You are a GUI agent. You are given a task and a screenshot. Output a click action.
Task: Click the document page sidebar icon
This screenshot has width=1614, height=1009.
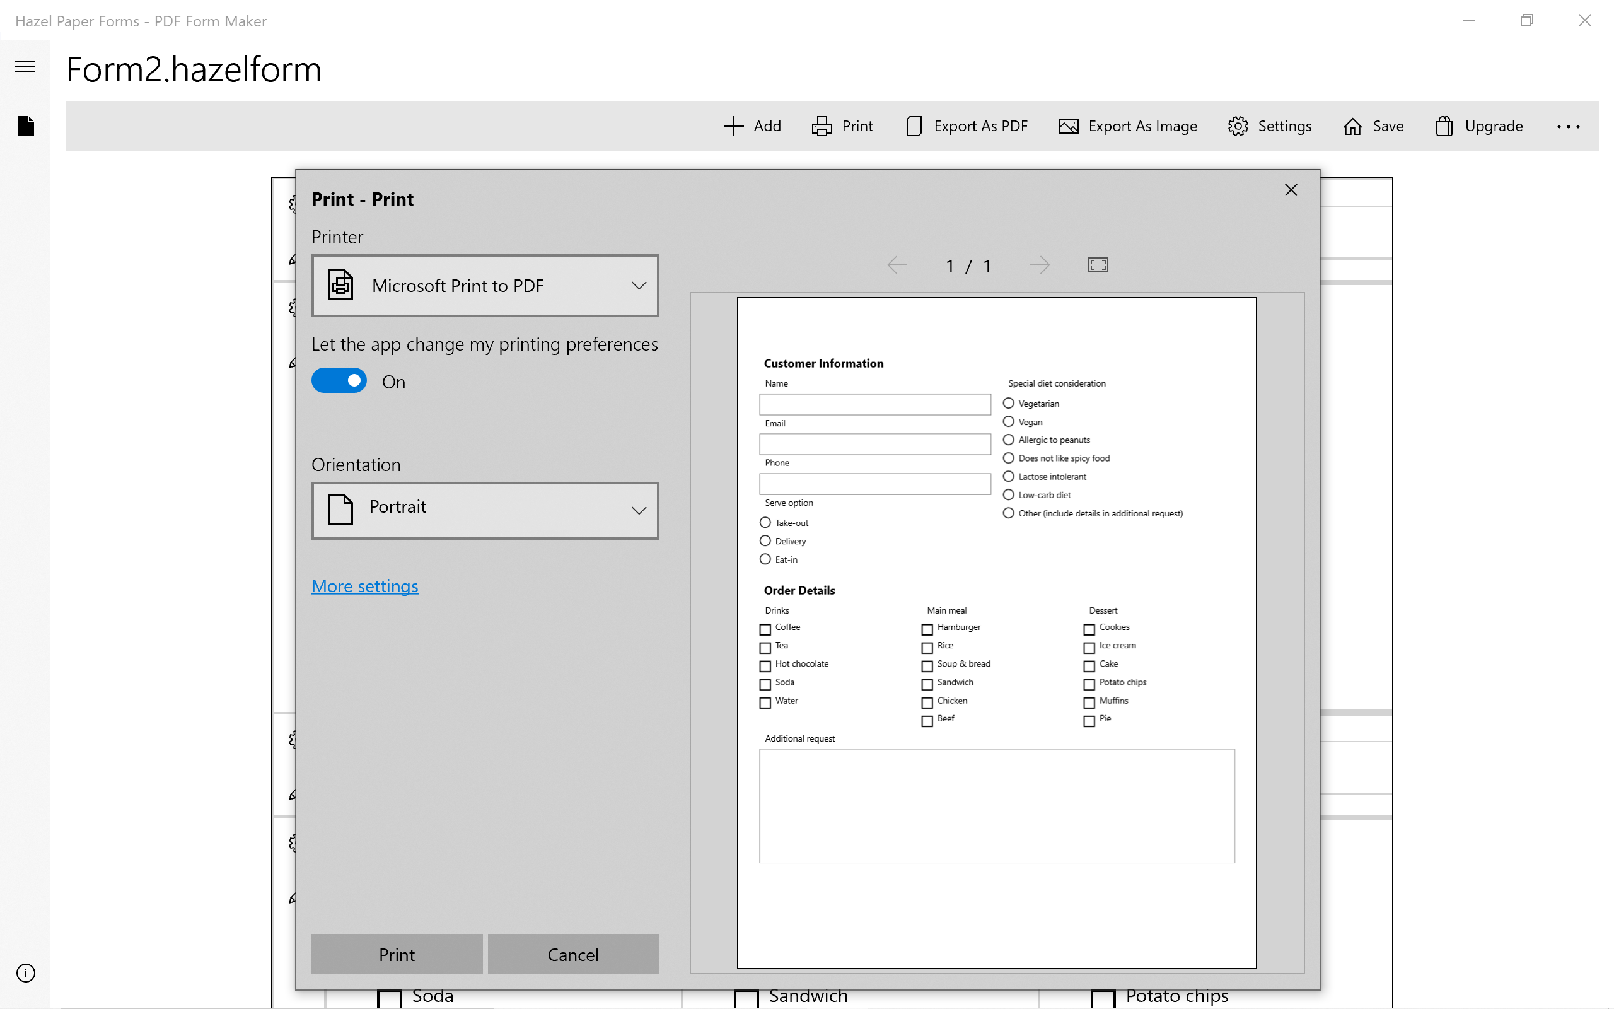25,125
